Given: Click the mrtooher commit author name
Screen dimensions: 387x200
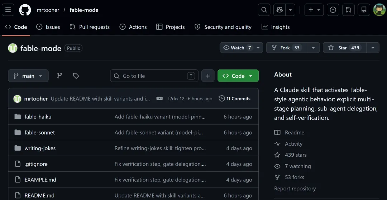Looking at the screenshot, I should coord(36,99).
